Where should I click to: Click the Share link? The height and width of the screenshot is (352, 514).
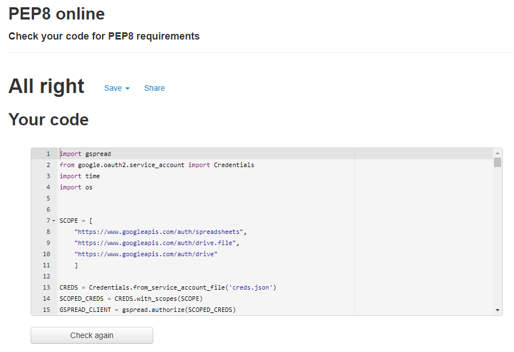154,88
